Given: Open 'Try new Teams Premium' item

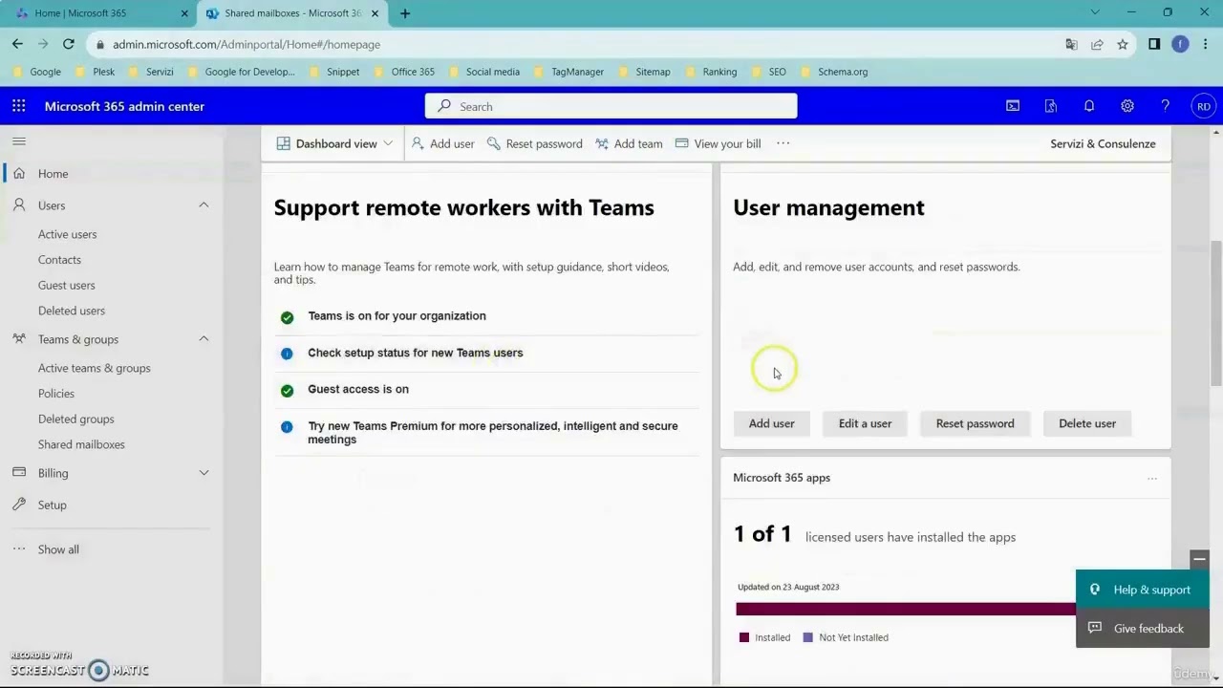Looking at the screenshot, I should click(493, 433).
